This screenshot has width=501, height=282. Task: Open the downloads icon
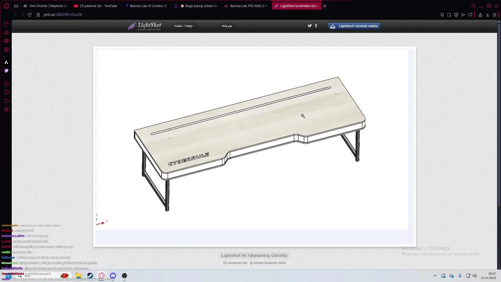487,15
